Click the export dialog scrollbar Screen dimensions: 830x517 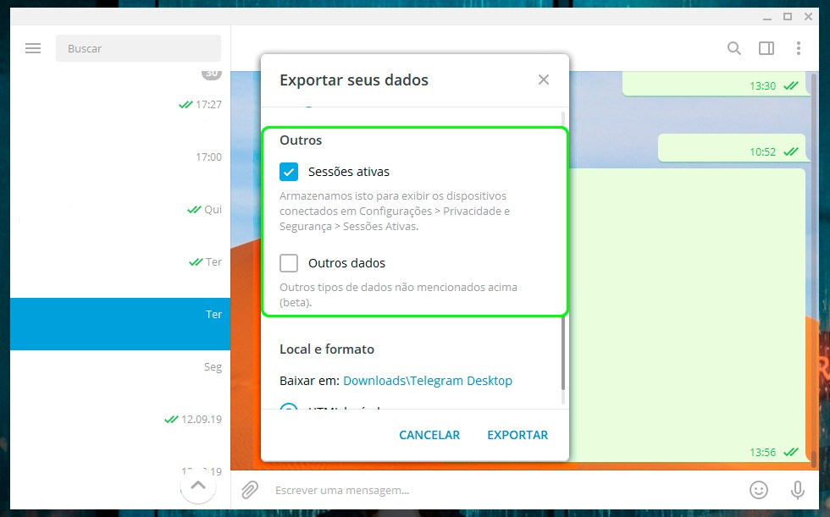click(562, 355)
